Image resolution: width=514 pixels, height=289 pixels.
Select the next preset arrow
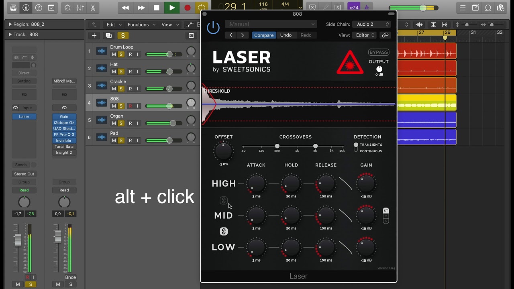(243, 35)
